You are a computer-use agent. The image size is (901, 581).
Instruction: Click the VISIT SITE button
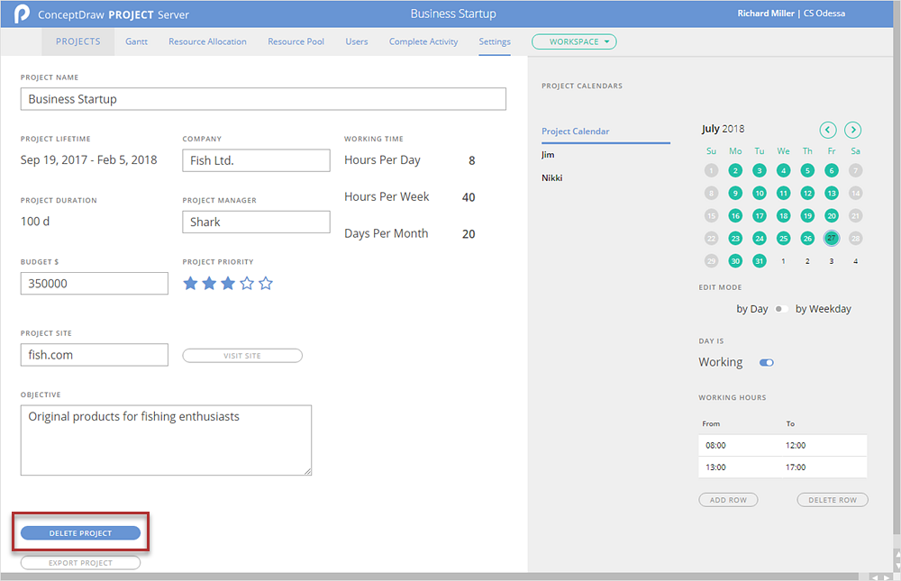pos(242,356)
